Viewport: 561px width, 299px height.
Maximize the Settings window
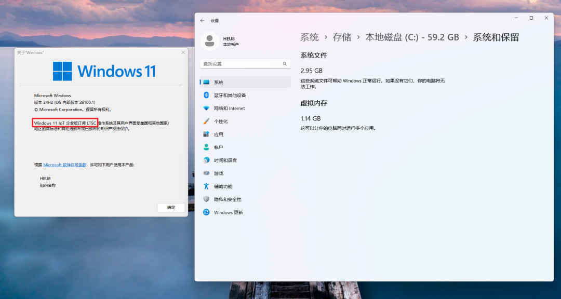point(531,18)
